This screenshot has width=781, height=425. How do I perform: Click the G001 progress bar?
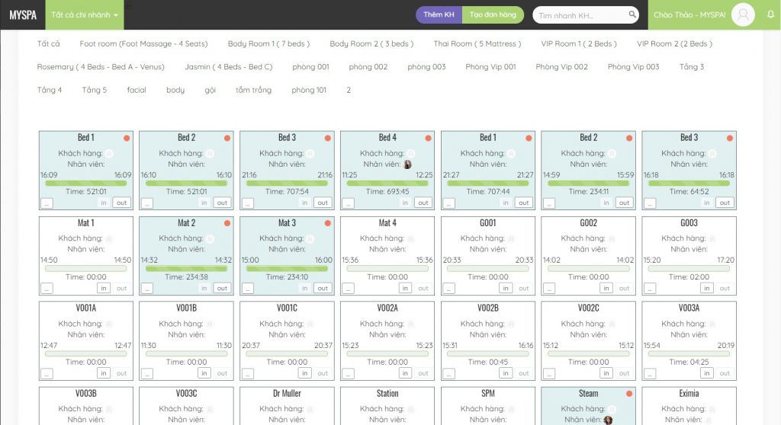[x=487, y=269]
